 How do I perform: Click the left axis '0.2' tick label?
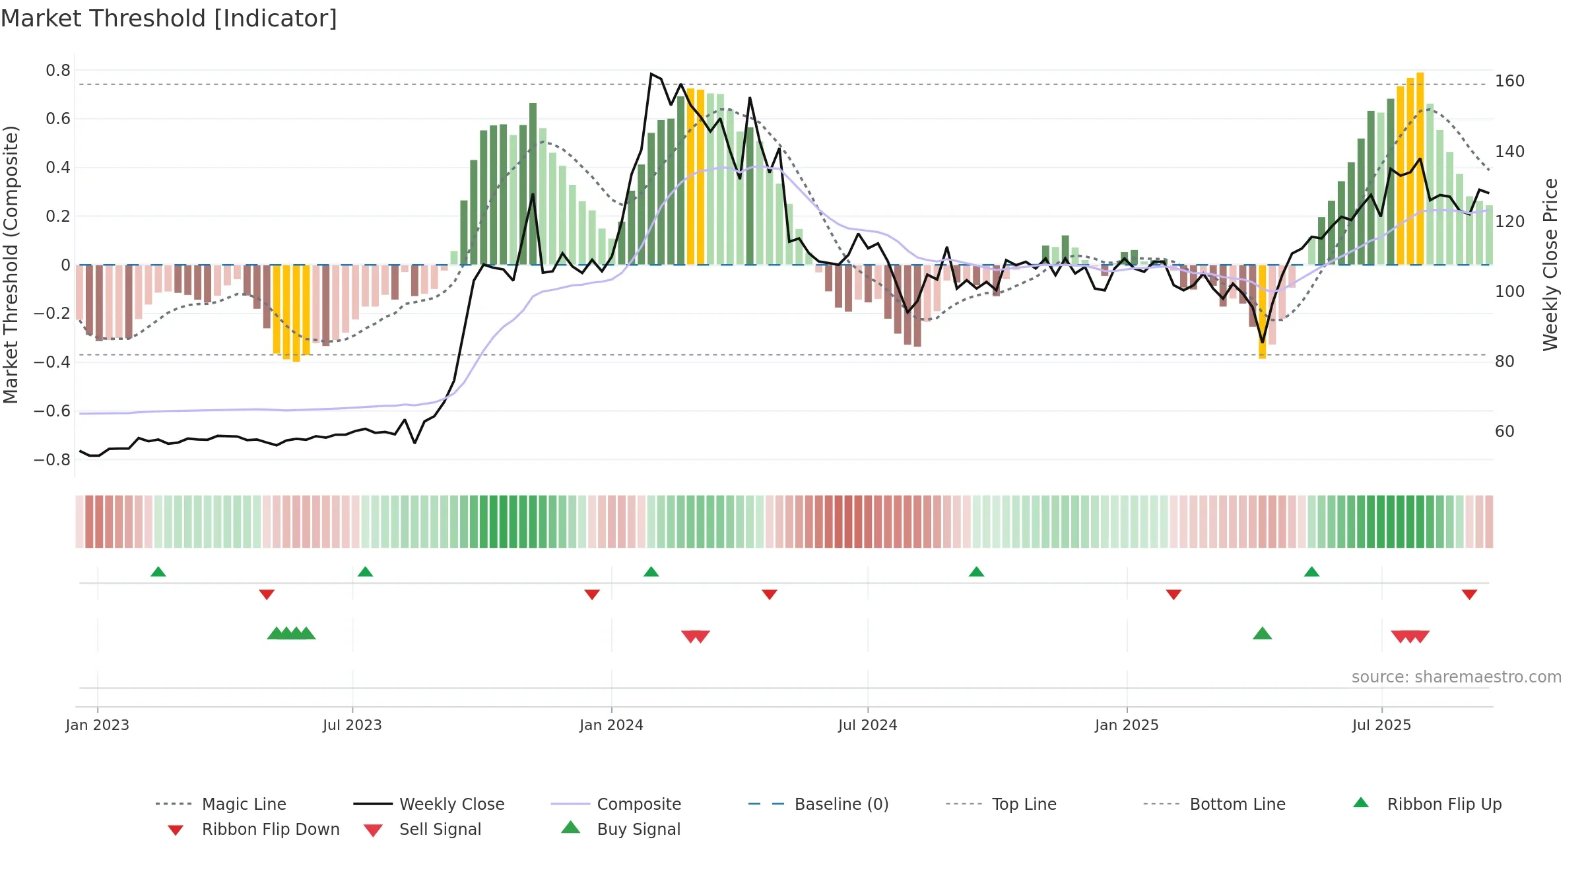click(58, 216)
